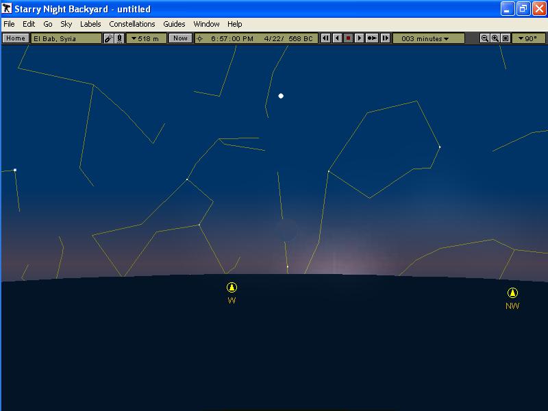
Task: Click the Starry Night app icon in title bar
Action: click(7, 8)
